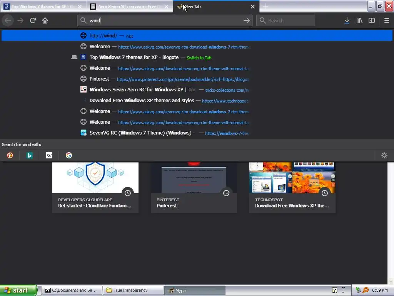Visit http://wind/ suggestion
Image resolution: width=394 pixels, height=296 pixels.
tap(197, 35)
